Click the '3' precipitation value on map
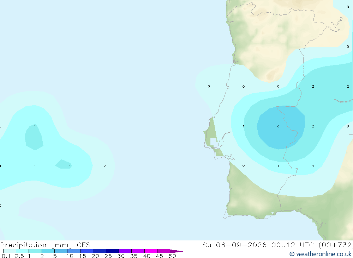353x258 pixels. click(278, 126)
